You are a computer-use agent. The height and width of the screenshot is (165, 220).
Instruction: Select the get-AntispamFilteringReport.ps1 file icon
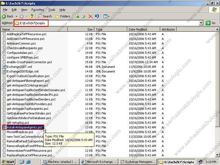[x=4, y=81]
